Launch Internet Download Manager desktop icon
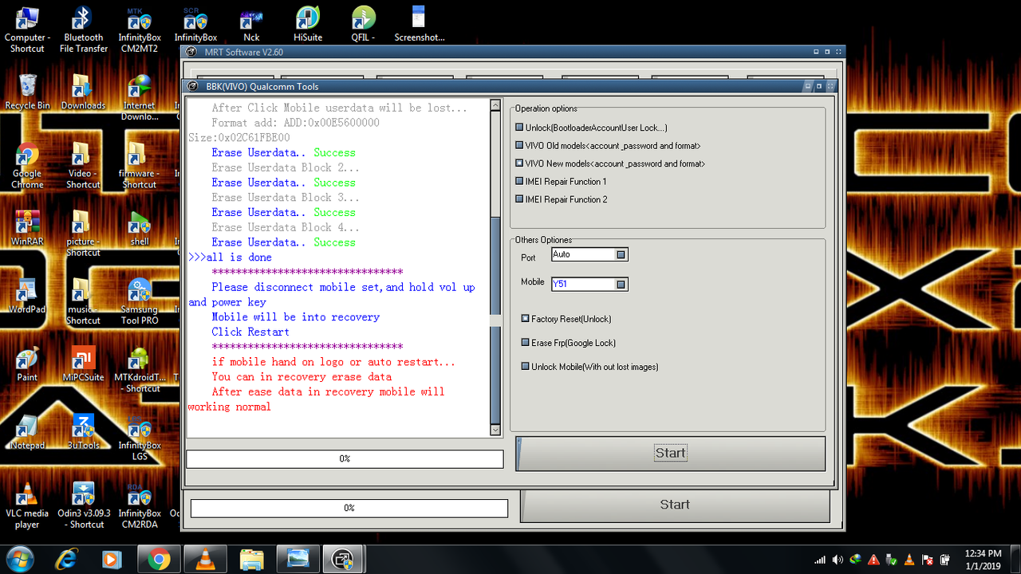 (139, 97)
